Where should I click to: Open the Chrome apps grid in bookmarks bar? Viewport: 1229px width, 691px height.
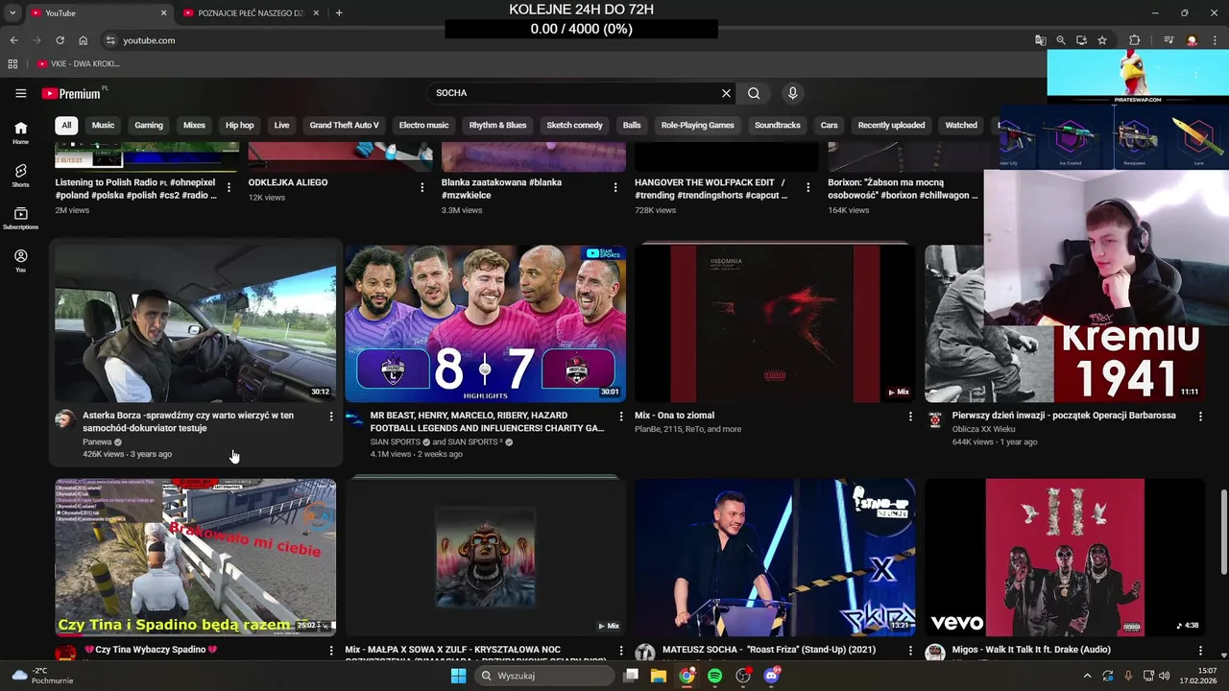pos(12,63)
